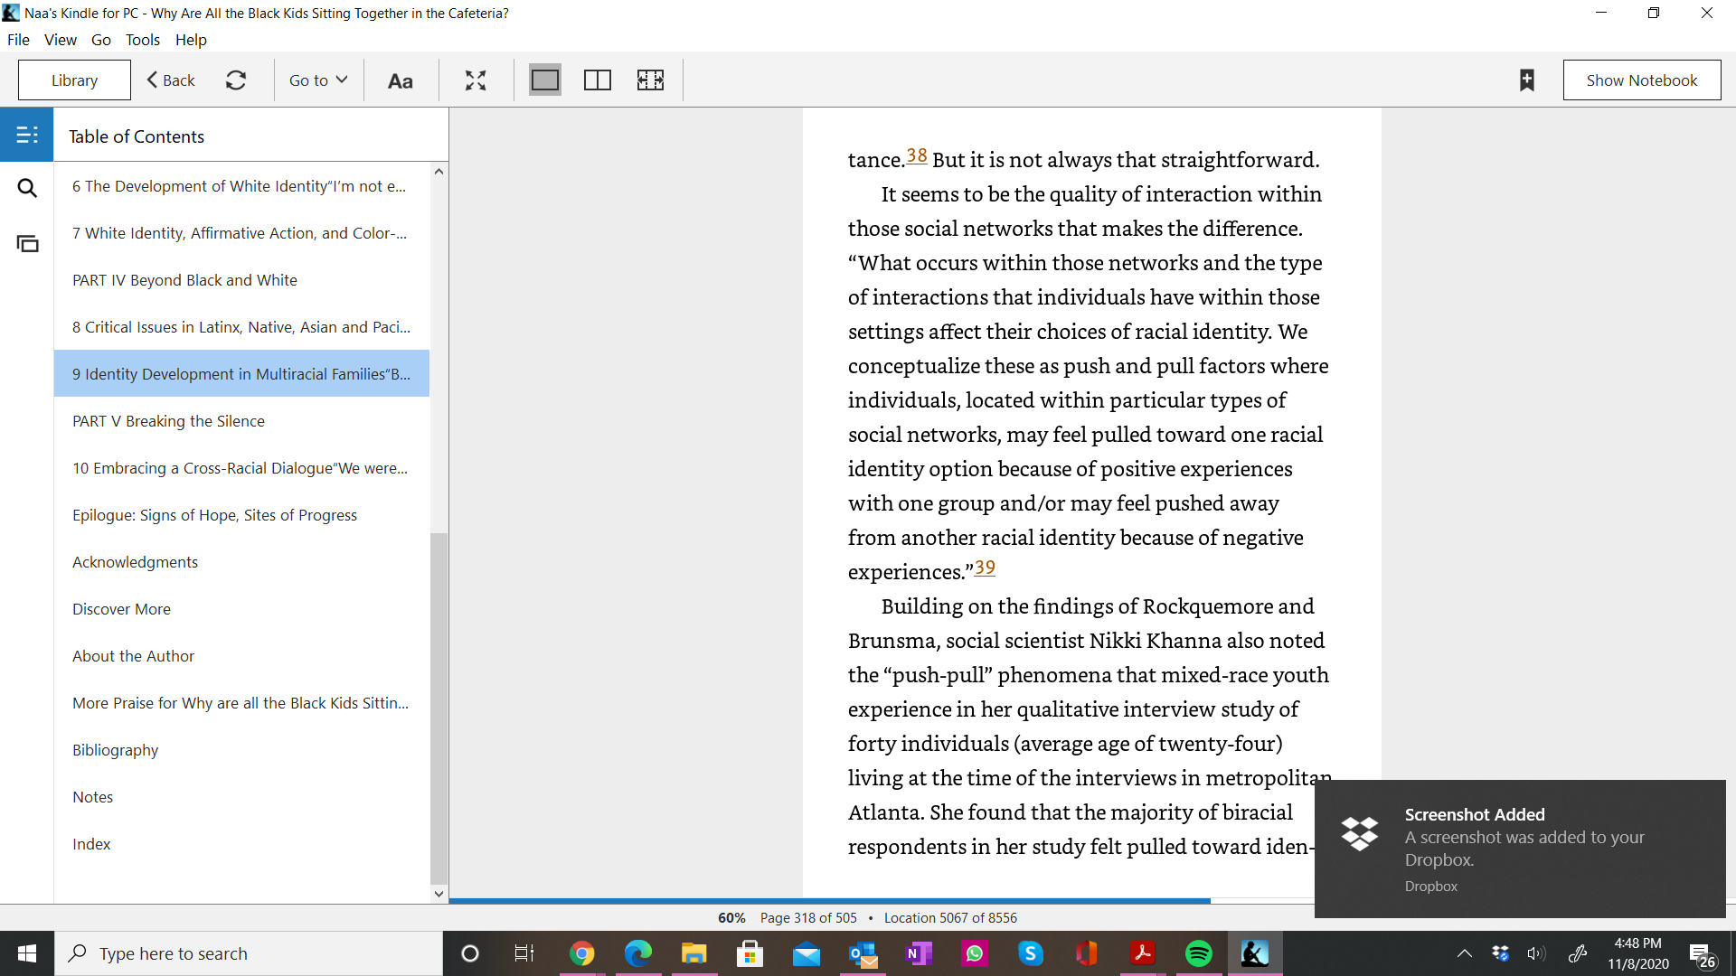Open Cortana circle icon
This screenshot has width=1736, height=976.
(469, 953)
